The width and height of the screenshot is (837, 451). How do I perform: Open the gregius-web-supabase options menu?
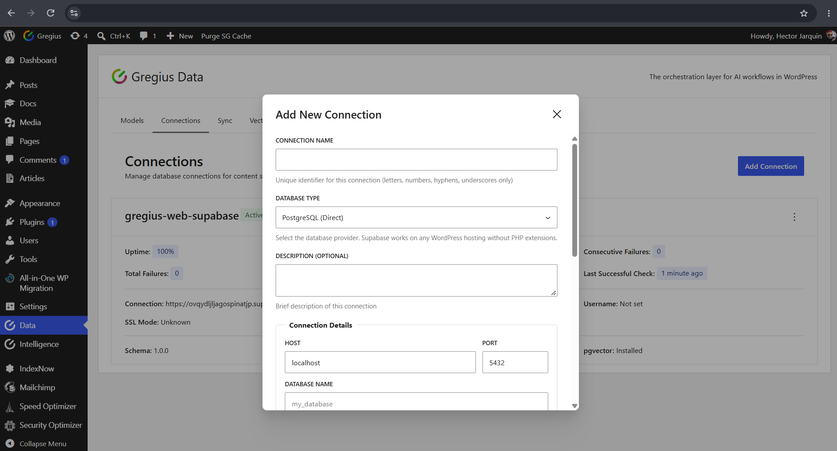(794, 217)
